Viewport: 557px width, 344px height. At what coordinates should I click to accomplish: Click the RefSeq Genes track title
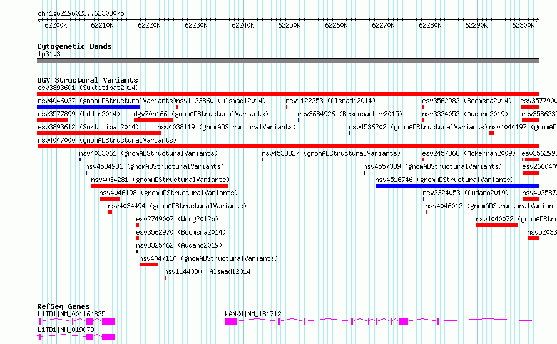(x=63, y=306)
